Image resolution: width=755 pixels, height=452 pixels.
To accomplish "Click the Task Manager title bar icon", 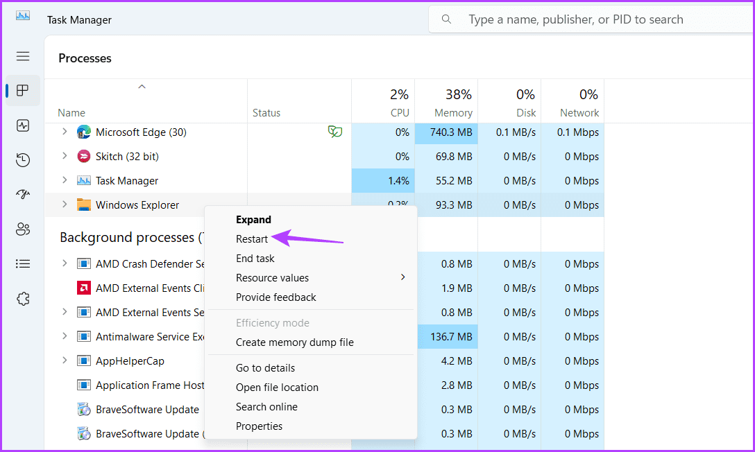I will tap(23, 16).
